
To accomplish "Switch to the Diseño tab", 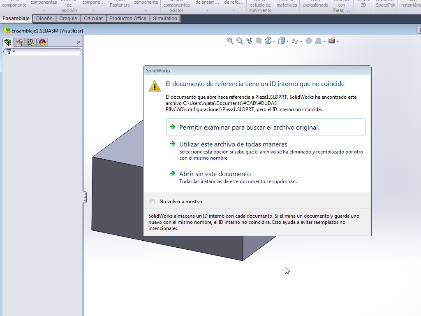I will (x=44, y=18).
